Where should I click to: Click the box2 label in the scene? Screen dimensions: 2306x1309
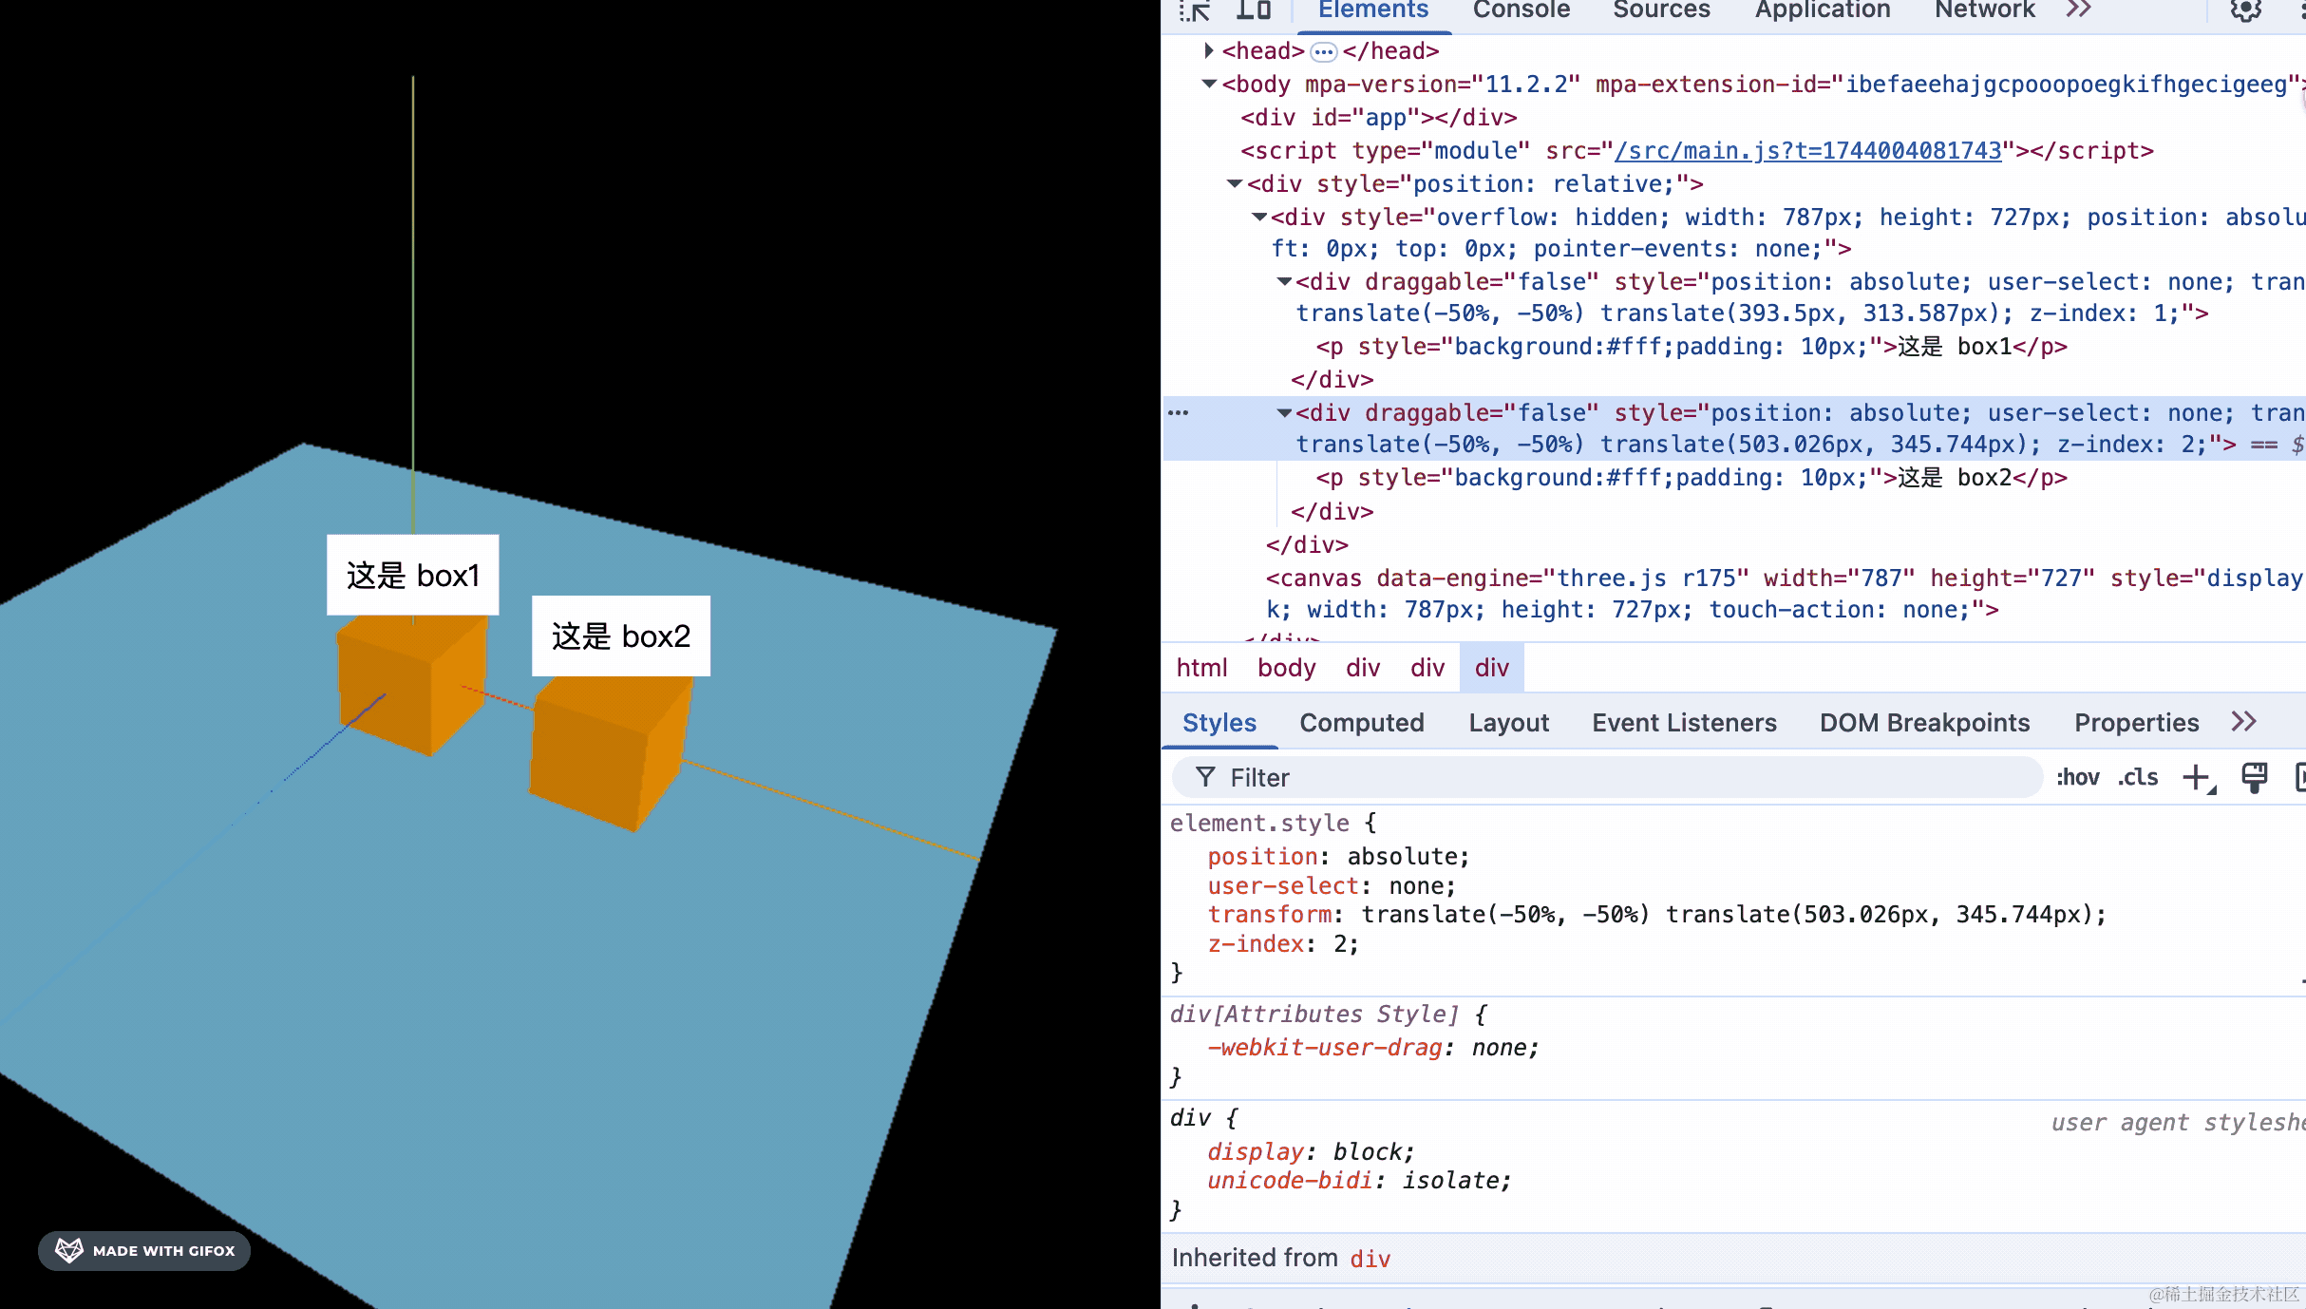pos(621,636)
